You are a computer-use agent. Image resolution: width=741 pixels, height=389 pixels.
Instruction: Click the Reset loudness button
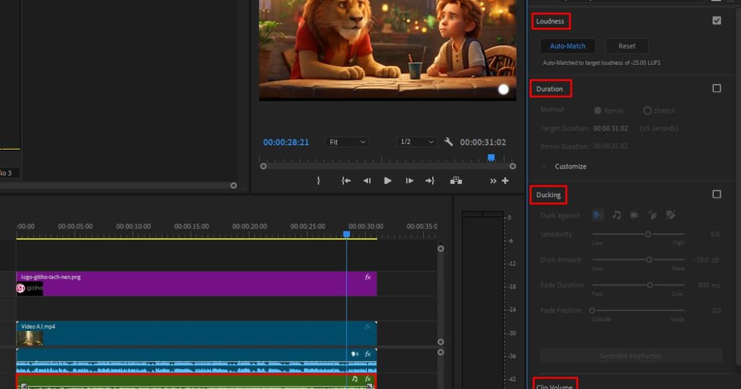627,46
